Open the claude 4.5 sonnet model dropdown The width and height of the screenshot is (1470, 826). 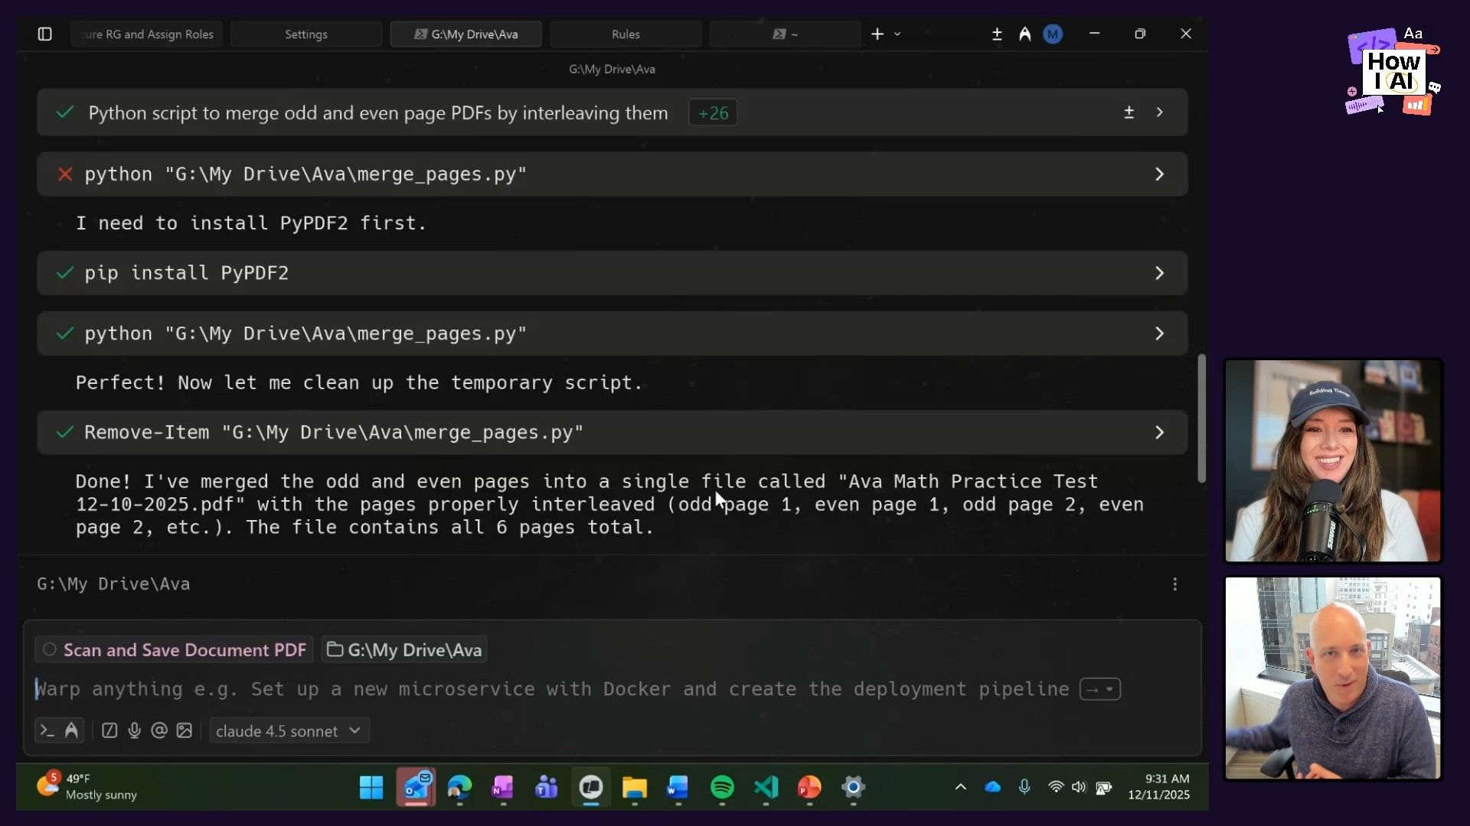pyautogui.click(x=289, y=731)
